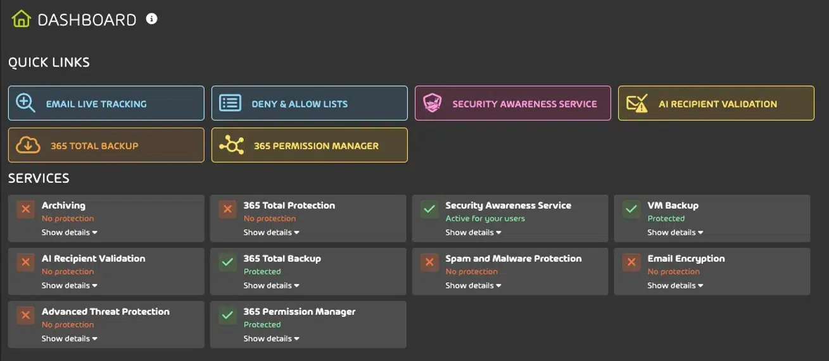
Task: Click the network nodes icon in 365 Permission Manager
Action: [x=231, y=145]
